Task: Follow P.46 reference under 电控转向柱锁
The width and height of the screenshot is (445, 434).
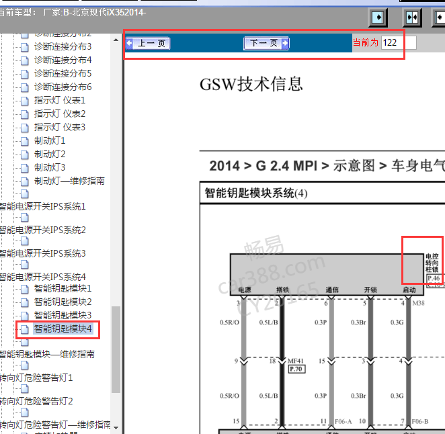Action: click(434, 278)
